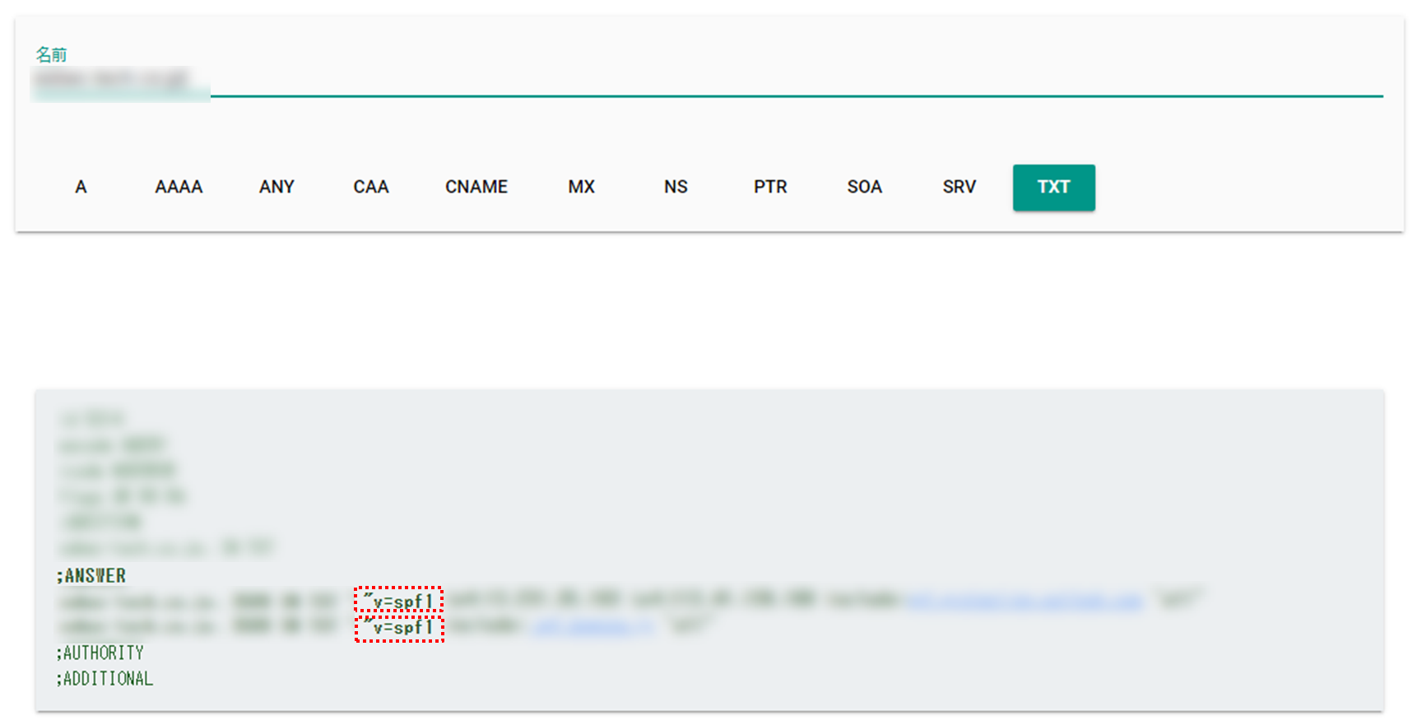Select the MX record type
Viewport: 1422px width, 725px height.
tap(581, 188)
